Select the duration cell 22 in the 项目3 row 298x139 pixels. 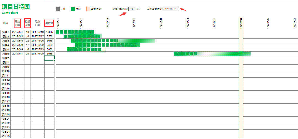point(27,41)
